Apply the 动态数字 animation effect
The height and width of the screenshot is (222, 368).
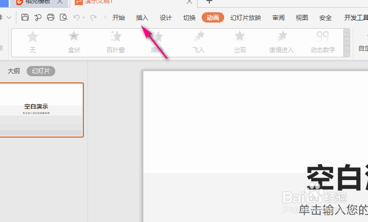323,42
